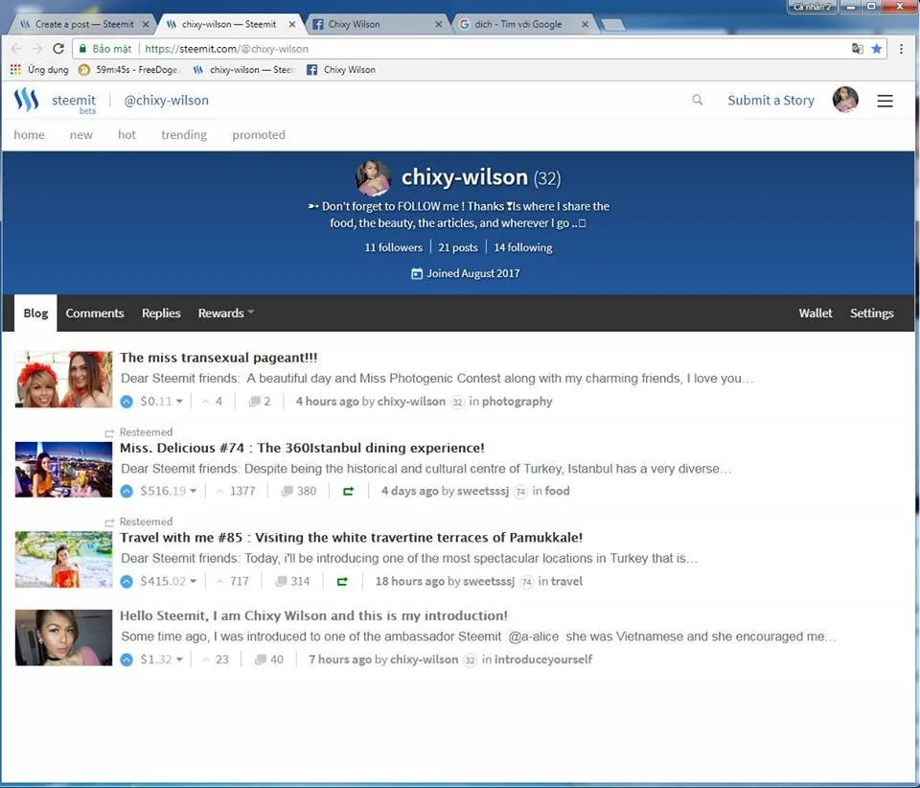Upvote the 360Istanbul dining post
920x788 pixels.
click(x=126, y=491)
